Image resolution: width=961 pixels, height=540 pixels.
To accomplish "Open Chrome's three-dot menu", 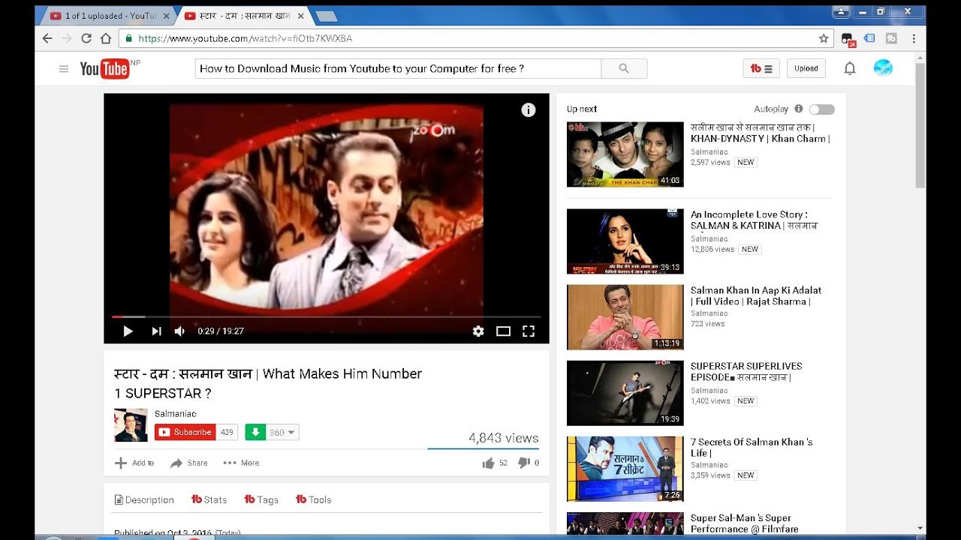I will pyautogui.click(x=914, y=38).
